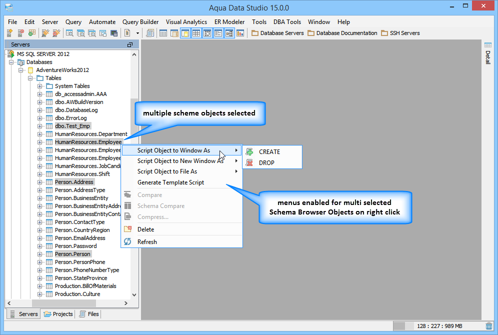Expand the Person.Person table node
The image size is (498, 335).
pyautogui.click(x=40, y=254)
